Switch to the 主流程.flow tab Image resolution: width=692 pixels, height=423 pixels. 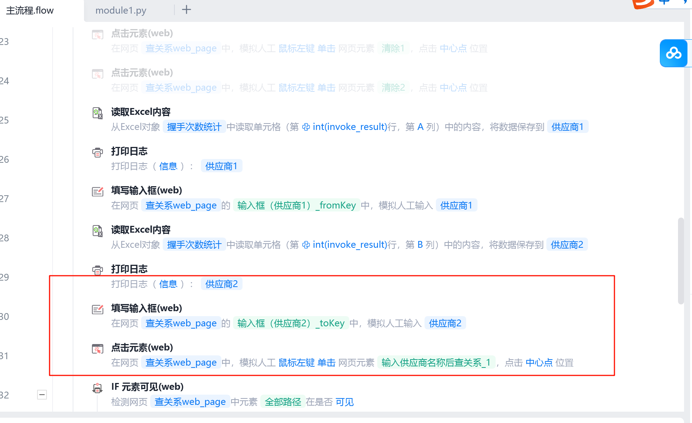click(x=30, y=11)
